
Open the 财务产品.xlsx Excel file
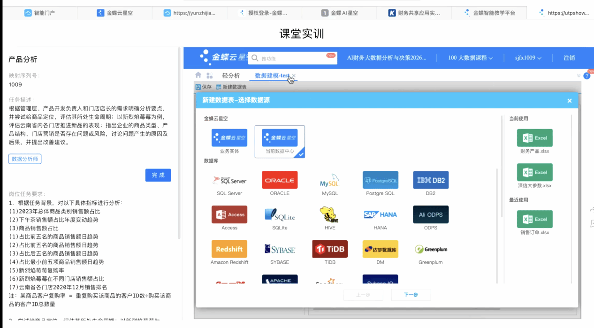[534, 138]
